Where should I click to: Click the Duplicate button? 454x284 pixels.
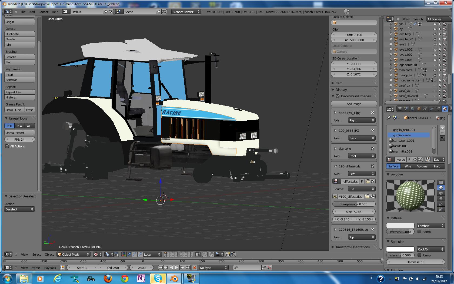(20, 34)
